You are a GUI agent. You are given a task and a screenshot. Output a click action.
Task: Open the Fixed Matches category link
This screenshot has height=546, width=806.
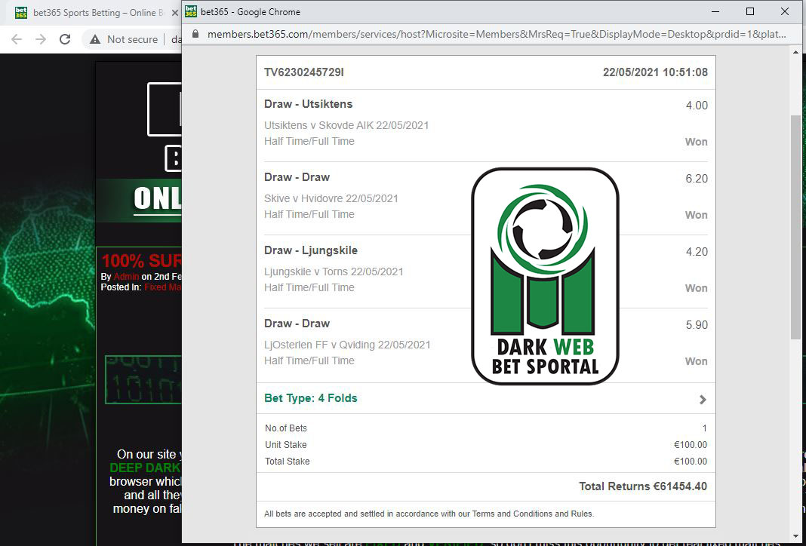tap(162, 287)
